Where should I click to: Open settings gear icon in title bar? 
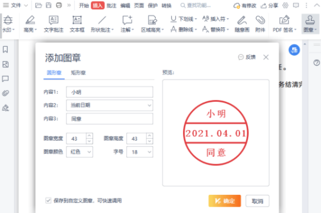[285, 5]
